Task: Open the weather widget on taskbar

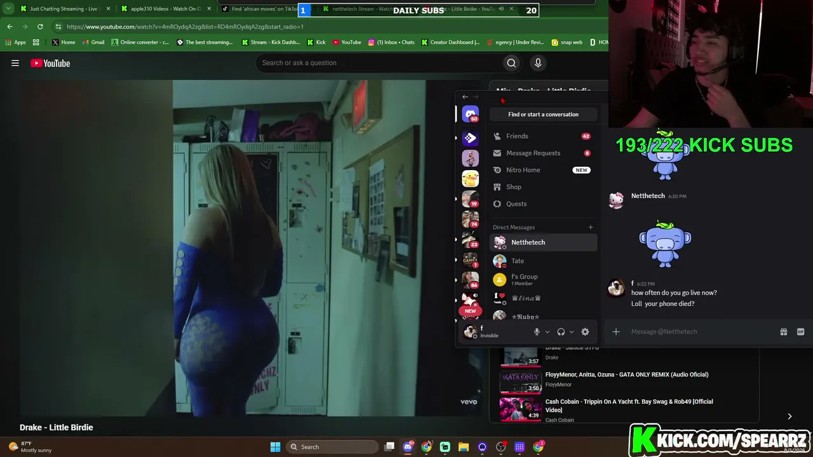Action: [x=29, y=447]
